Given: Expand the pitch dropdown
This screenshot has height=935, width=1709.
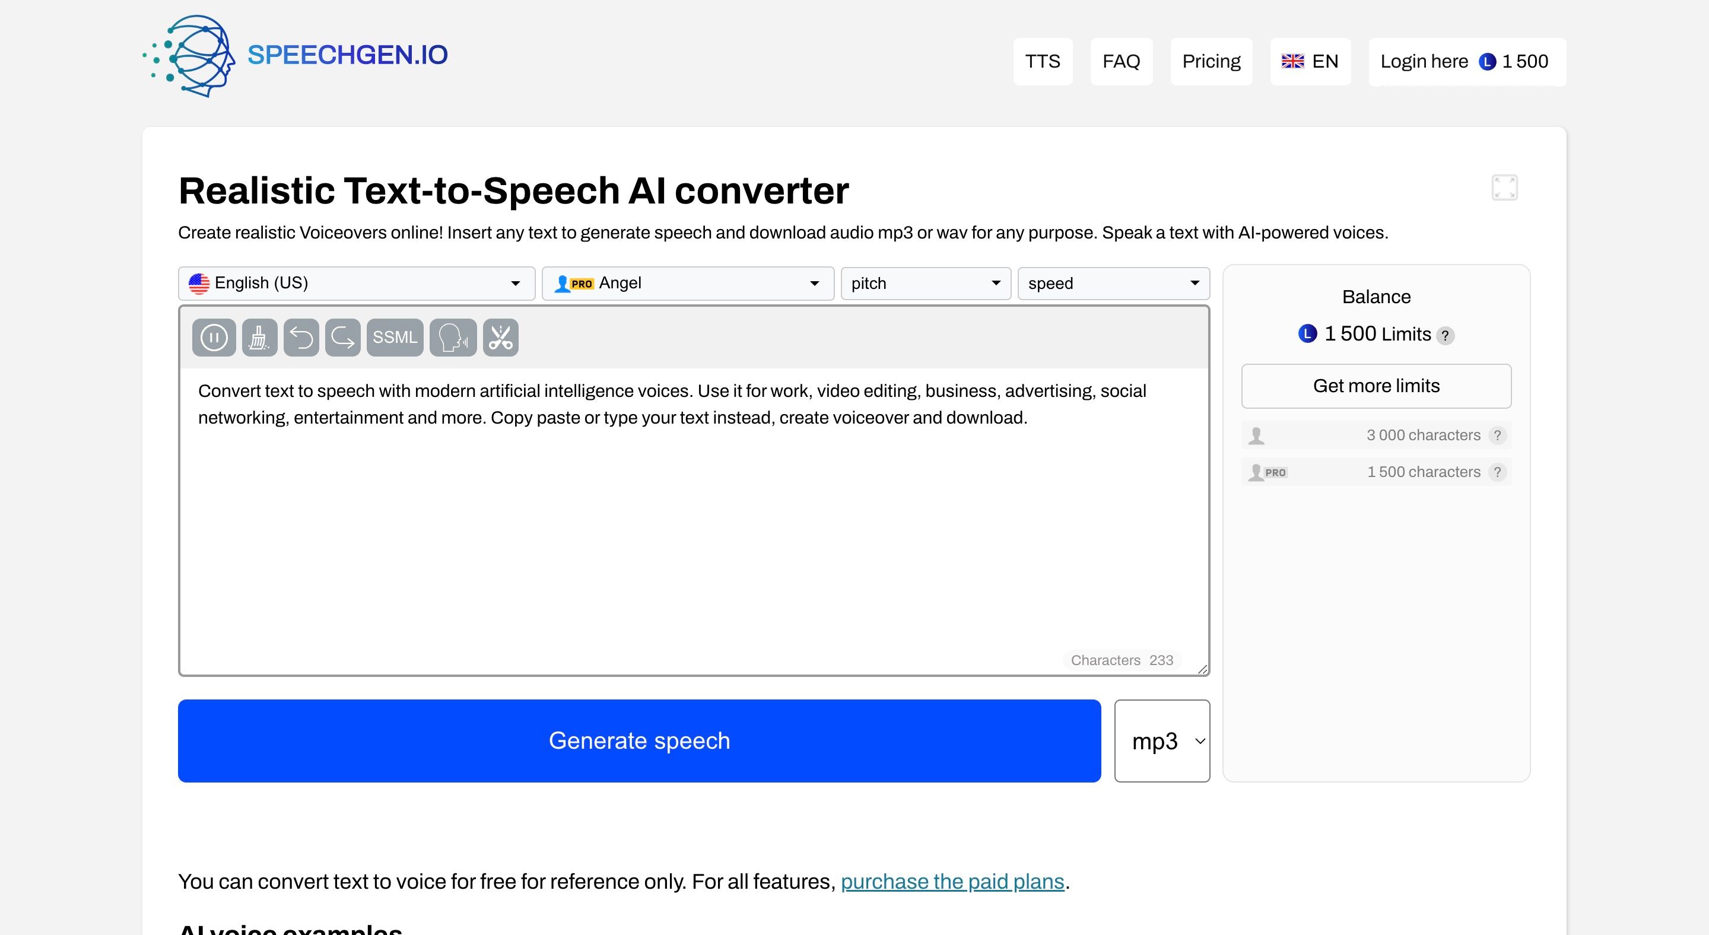Looking at the screenshot, I should point(926,284).
